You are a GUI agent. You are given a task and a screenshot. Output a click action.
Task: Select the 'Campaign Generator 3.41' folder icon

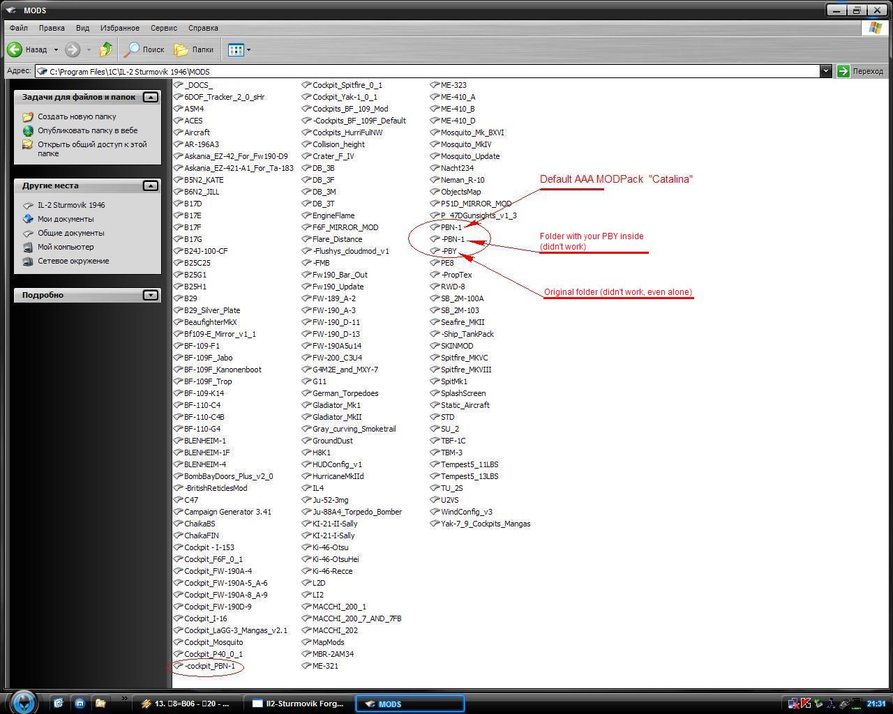coord(178,512)
